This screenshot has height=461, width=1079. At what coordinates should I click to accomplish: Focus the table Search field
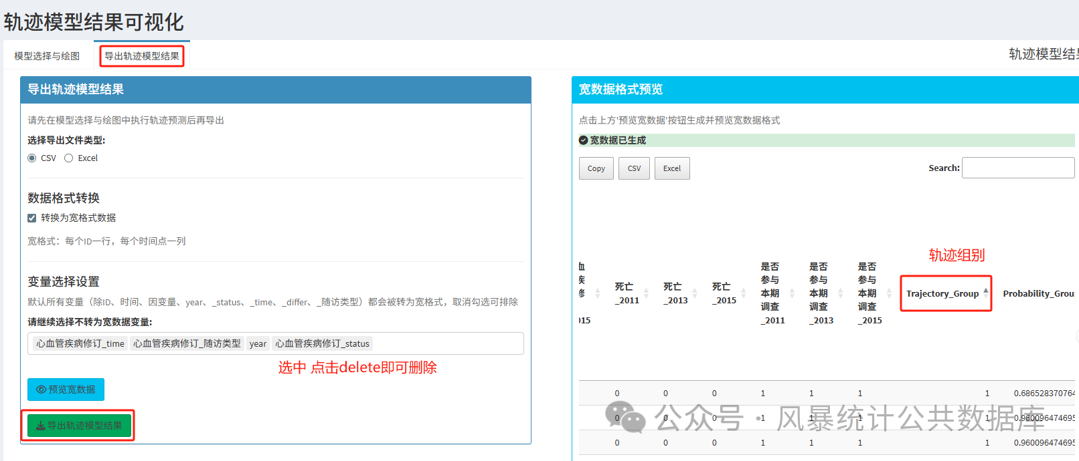tap(1018, 168)
